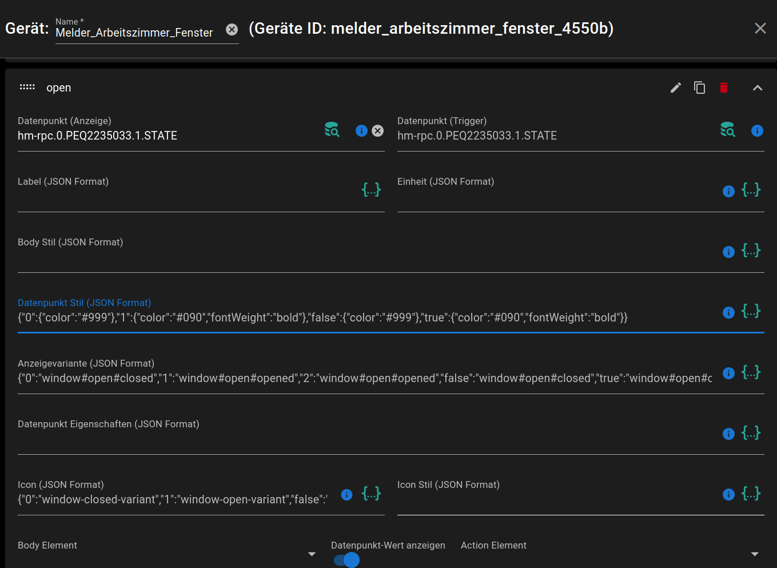Open JSON editor for Datenpunkt Stil
Screen dimensions: 777x568
(x=751, y=311)
